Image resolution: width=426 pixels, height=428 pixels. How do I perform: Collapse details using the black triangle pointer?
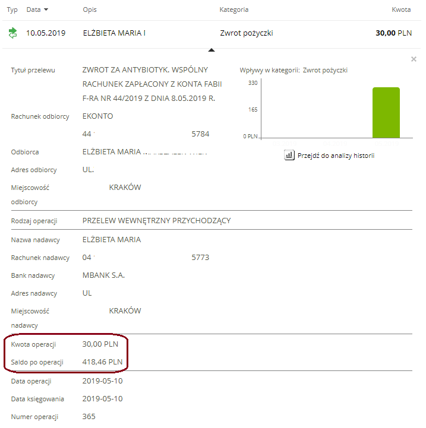click(211, 50)
